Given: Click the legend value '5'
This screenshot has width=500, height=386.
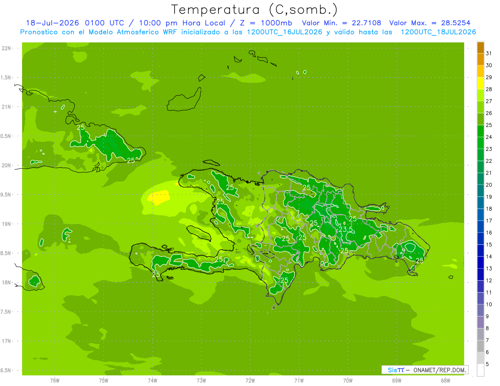Looking at the screenshot, I should (487, 364).
